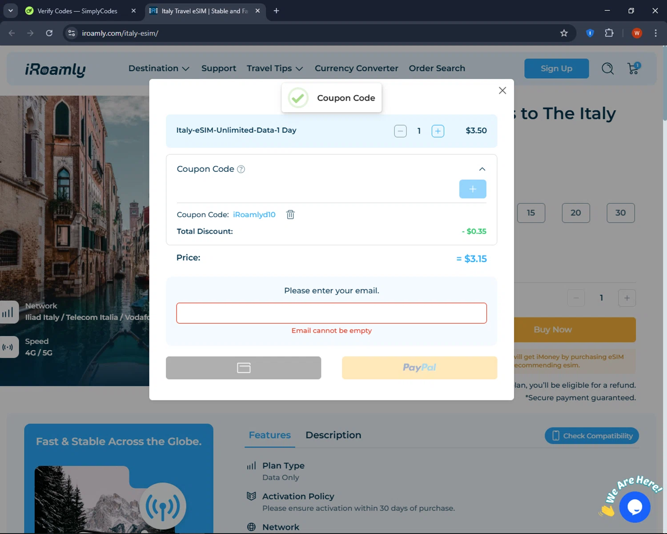Open the Chrome three-dot menu
This screenshot has width=667, height=534.
click(655, 33)
